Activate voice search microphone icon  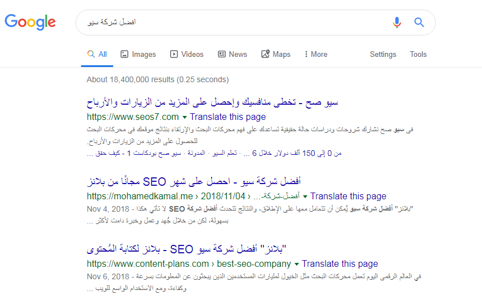coord(397,23)
